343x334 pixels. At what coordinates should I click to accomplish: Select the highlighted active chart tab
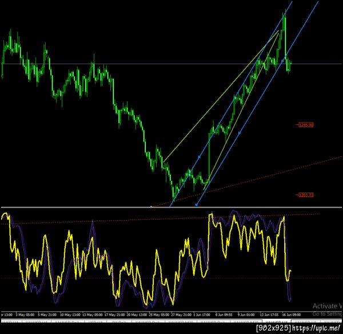(276, 321)
